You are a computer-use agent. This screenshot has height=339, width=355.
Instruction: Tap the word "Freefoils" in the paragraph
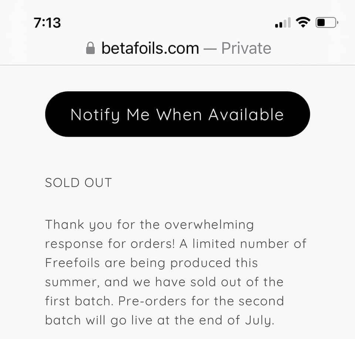[x=72, y=263]
